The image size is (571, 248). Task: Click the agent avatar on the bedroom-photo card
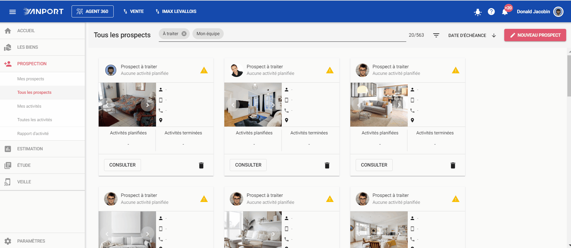[111, 70]
